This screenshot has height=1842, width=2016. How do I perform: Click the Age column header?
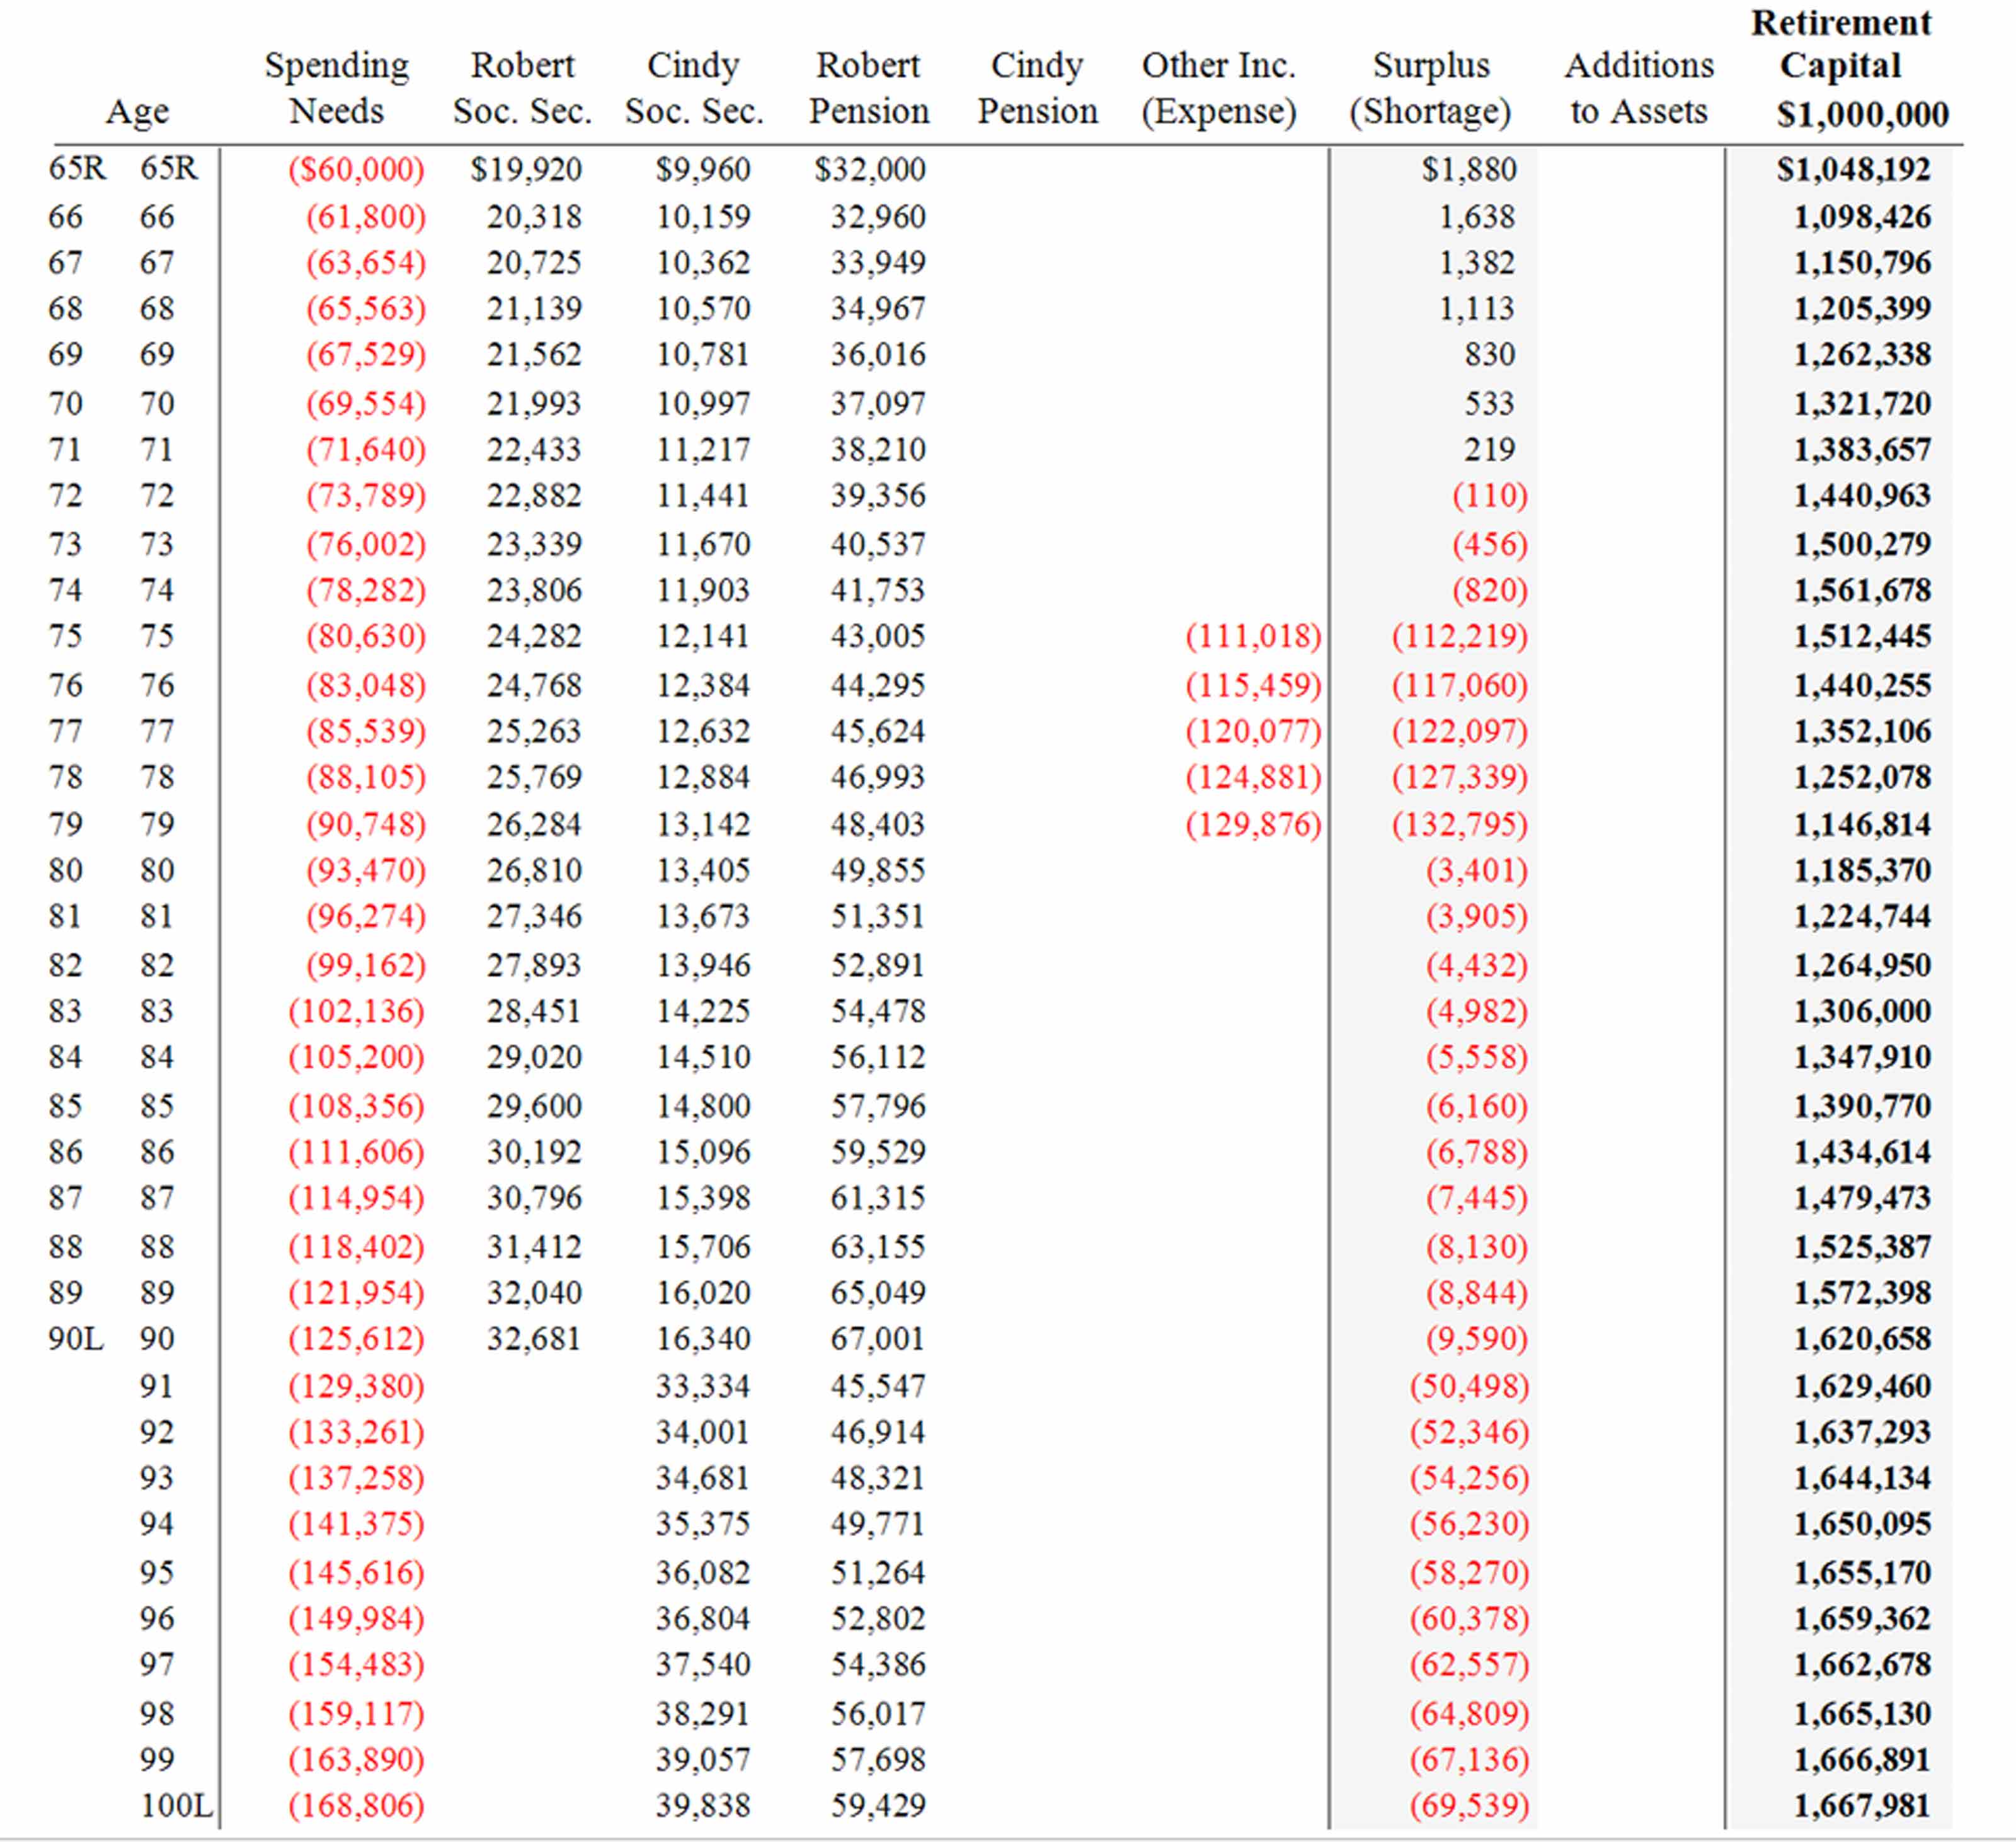[x=137, y=112]
